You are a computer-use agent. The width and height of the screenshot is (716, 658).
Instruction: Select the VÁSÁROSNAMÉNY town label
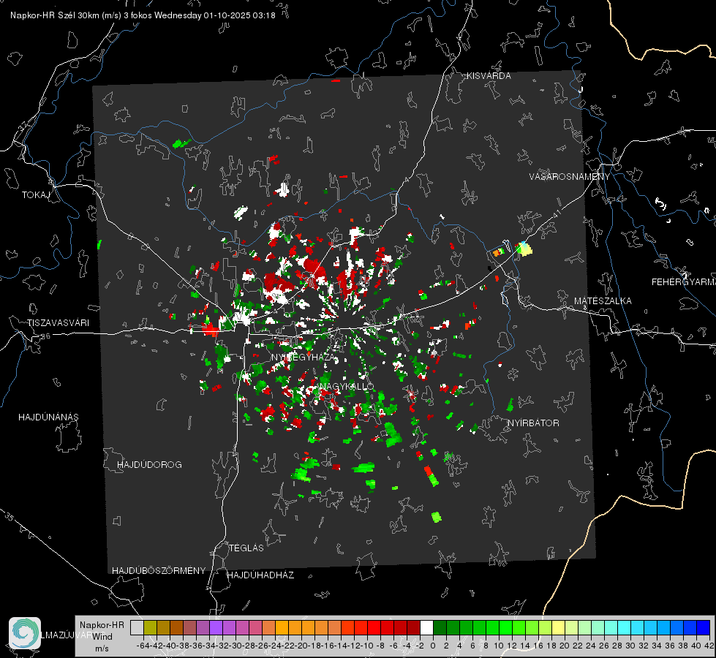[570, 177]
